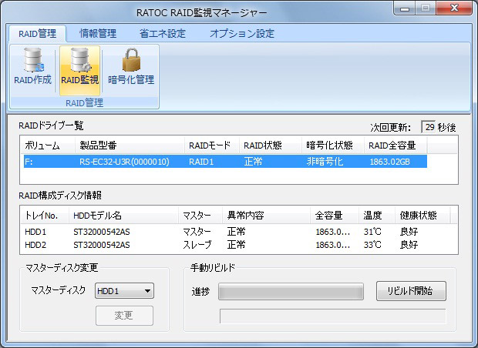Sort by 健康状態 column header
The height and width of the screenshot is (348, 478).
click(422, 216)
